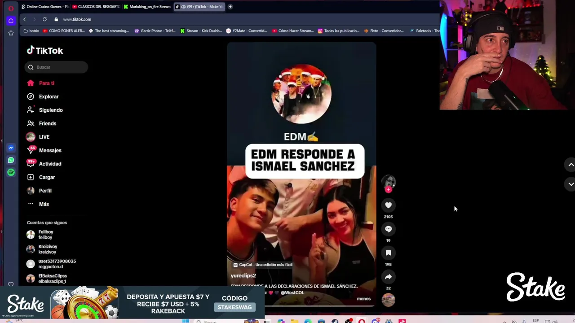Open followed account Kreizivoy
The height and width of the screenshot is (323, 575).
48,249
